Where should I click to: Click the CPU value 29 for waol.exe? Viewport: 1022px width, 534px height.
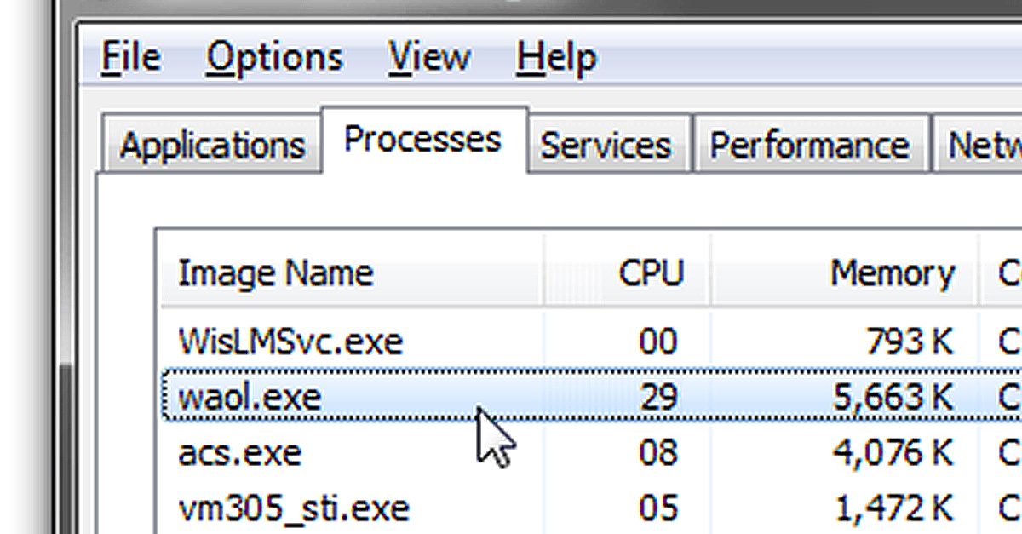657,397
